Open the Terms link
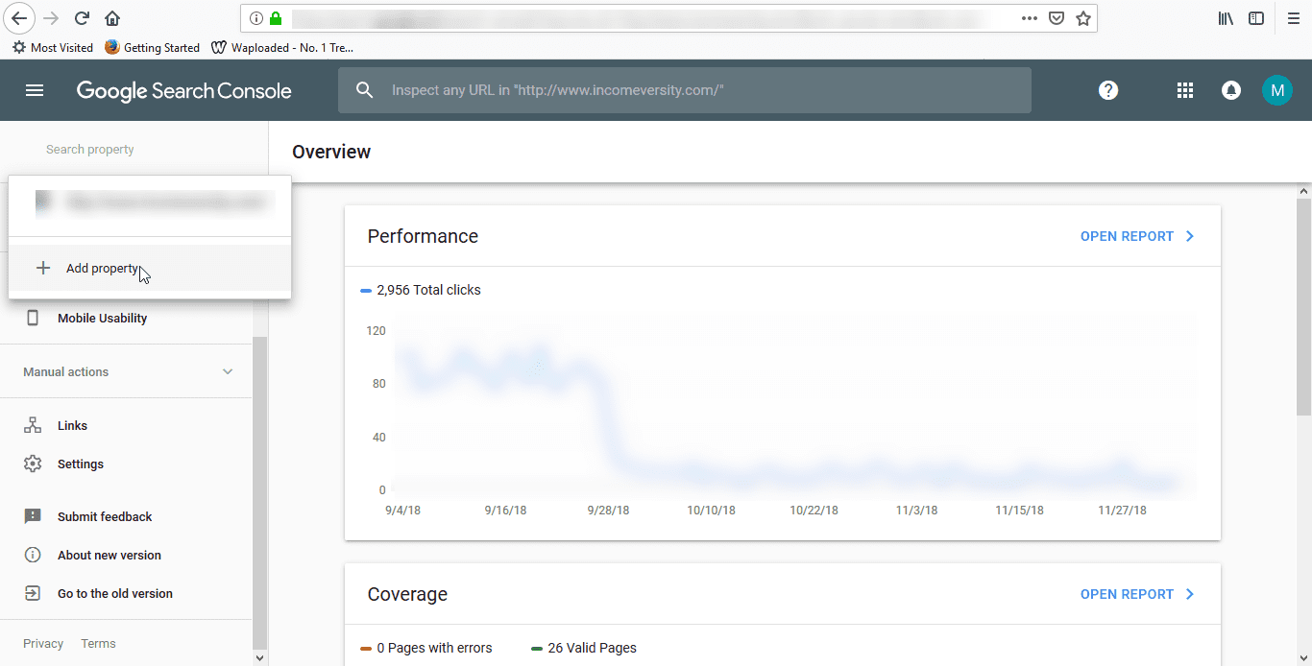Image resolution: width=1312 pixels, height=666 pixels. [x=98, y=644]
